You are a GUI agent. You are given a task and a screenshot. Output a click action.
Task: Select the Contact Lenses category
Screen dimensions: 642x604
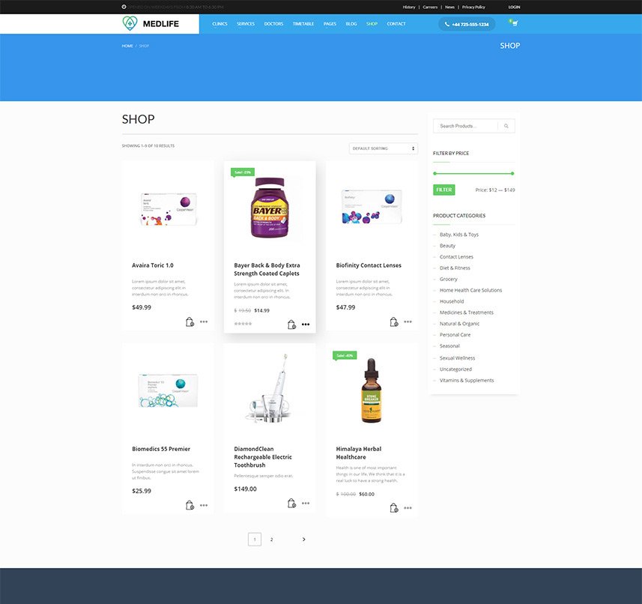456,257
